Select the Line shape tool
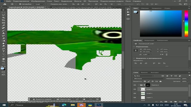191x107 pixels. point(3,56)
